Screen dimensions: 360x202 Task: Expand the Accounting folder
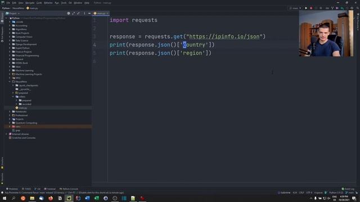(10, 26)
